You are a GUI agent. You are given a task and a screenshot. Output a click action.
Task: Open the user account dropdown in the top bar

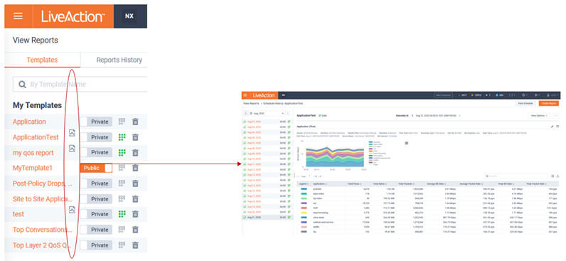(x=553, y=95)
